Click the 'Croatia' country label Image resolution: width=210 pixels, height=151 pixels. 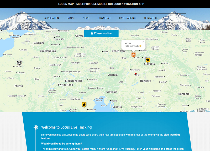point(117,107)
